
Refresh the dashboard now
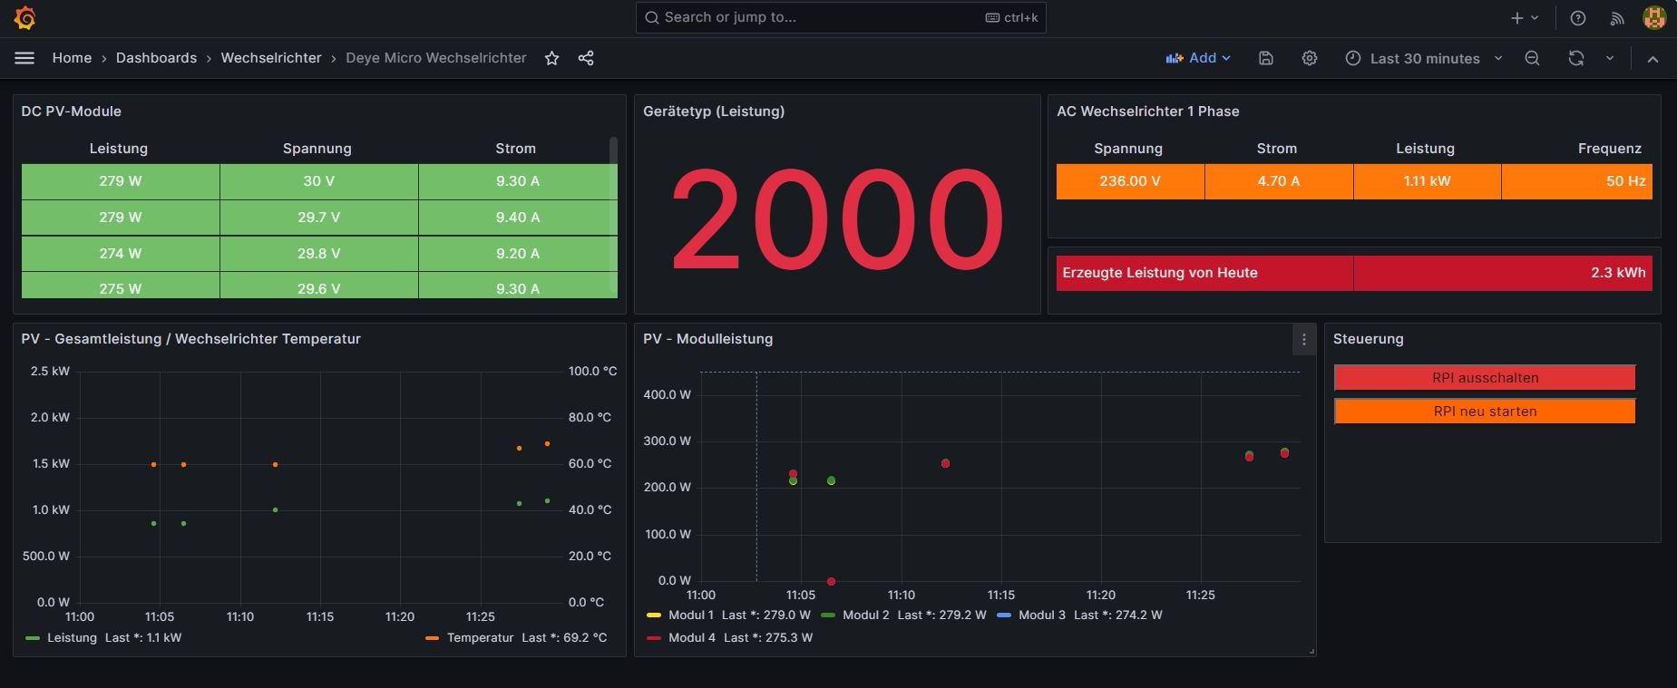(1576, 58)
